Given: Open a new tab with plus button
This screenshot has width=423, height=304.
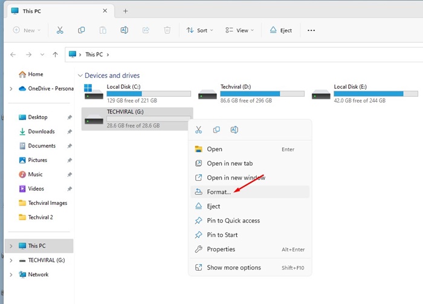Looking at the screenshot, I should pos(126,11).
